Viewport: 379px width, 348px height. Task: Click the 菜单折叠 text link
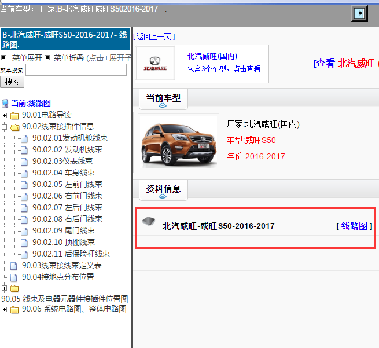click(69, 58)
